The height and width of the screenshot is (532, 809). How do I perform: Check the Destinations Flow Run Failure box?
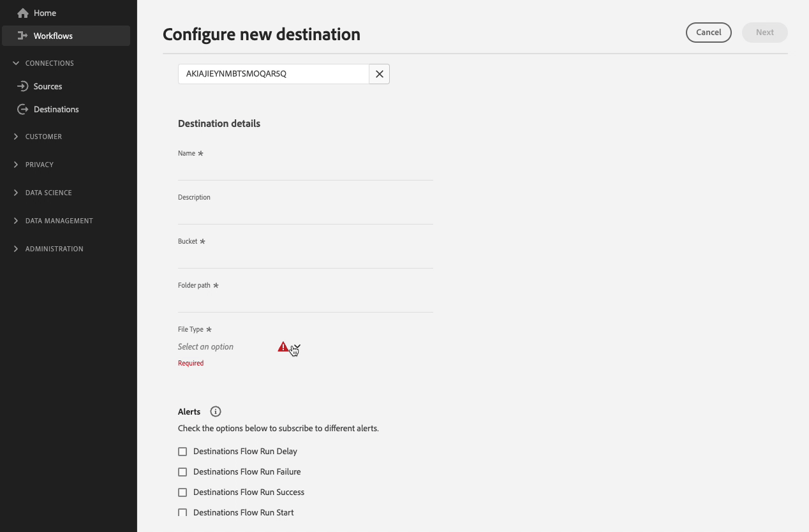tap(182, 471)
